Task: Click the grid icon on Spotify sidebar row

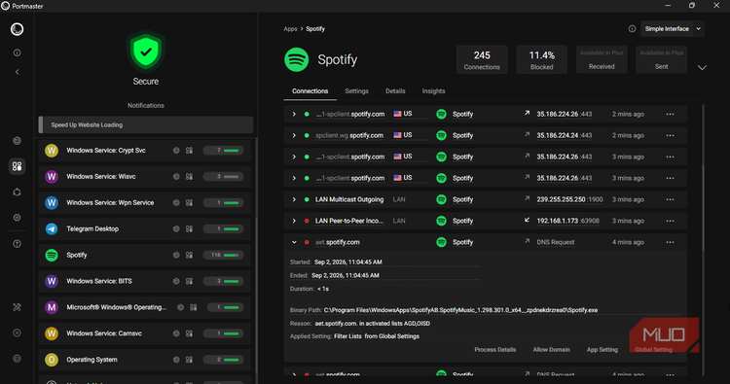Action: (189, 256)
